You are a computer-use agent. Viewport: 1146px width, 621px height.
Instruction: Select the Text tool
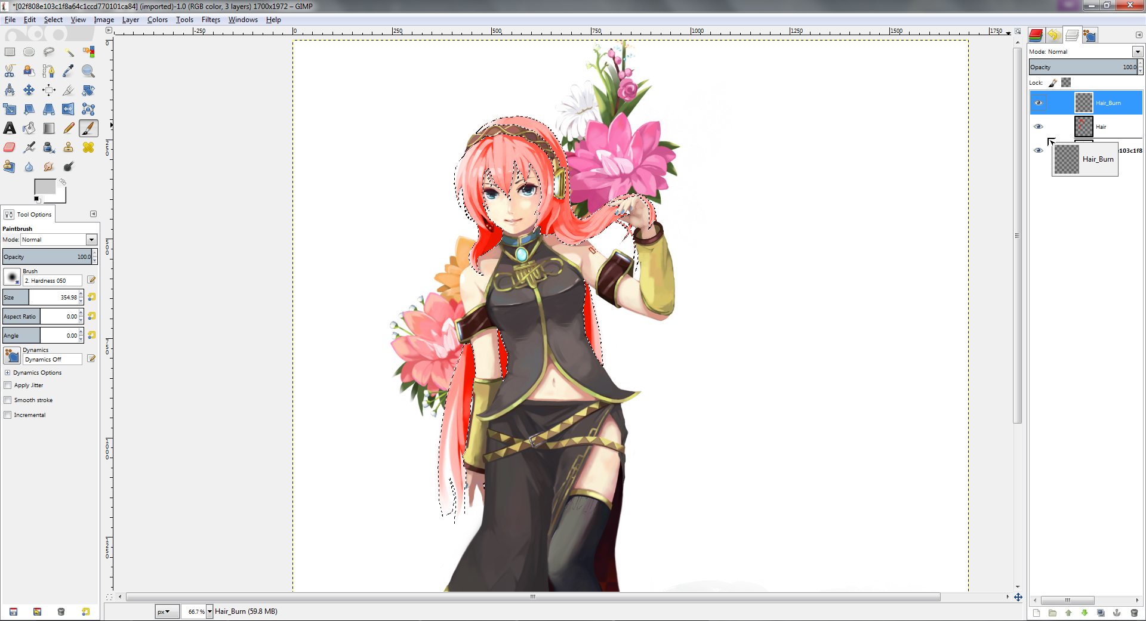(10, 128)
